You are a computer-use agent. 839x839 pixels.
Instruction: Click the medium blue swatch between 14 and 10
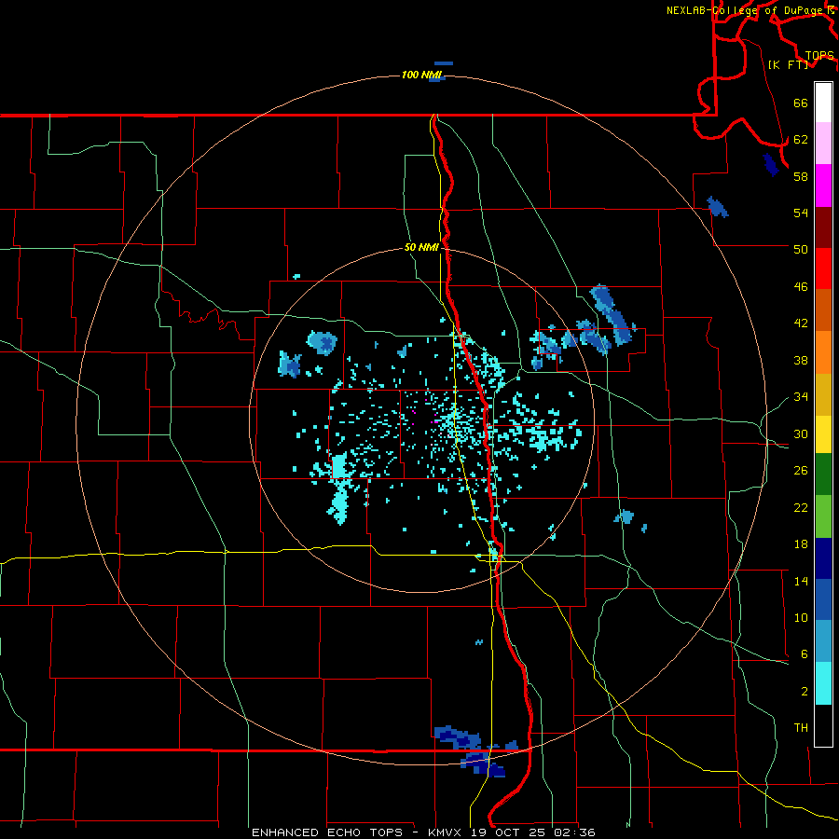click(823, 599)
